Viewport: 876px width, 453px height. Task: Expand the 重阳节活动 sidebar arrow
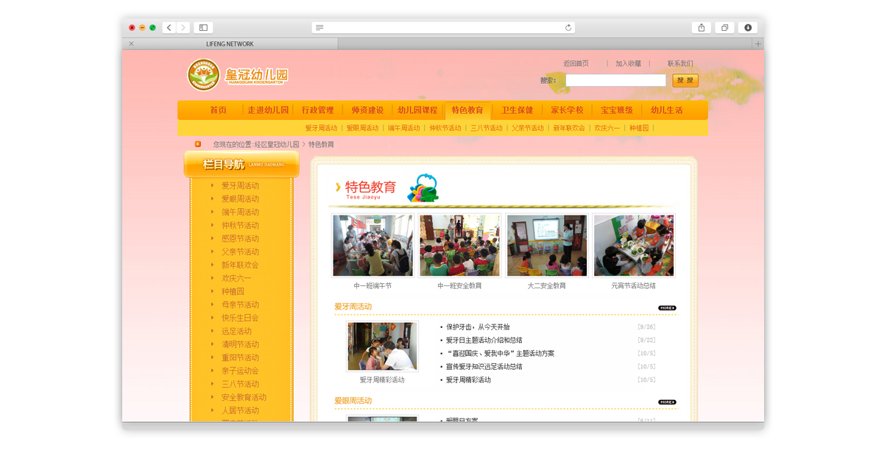pyautogui.click(x=212, y=357)
